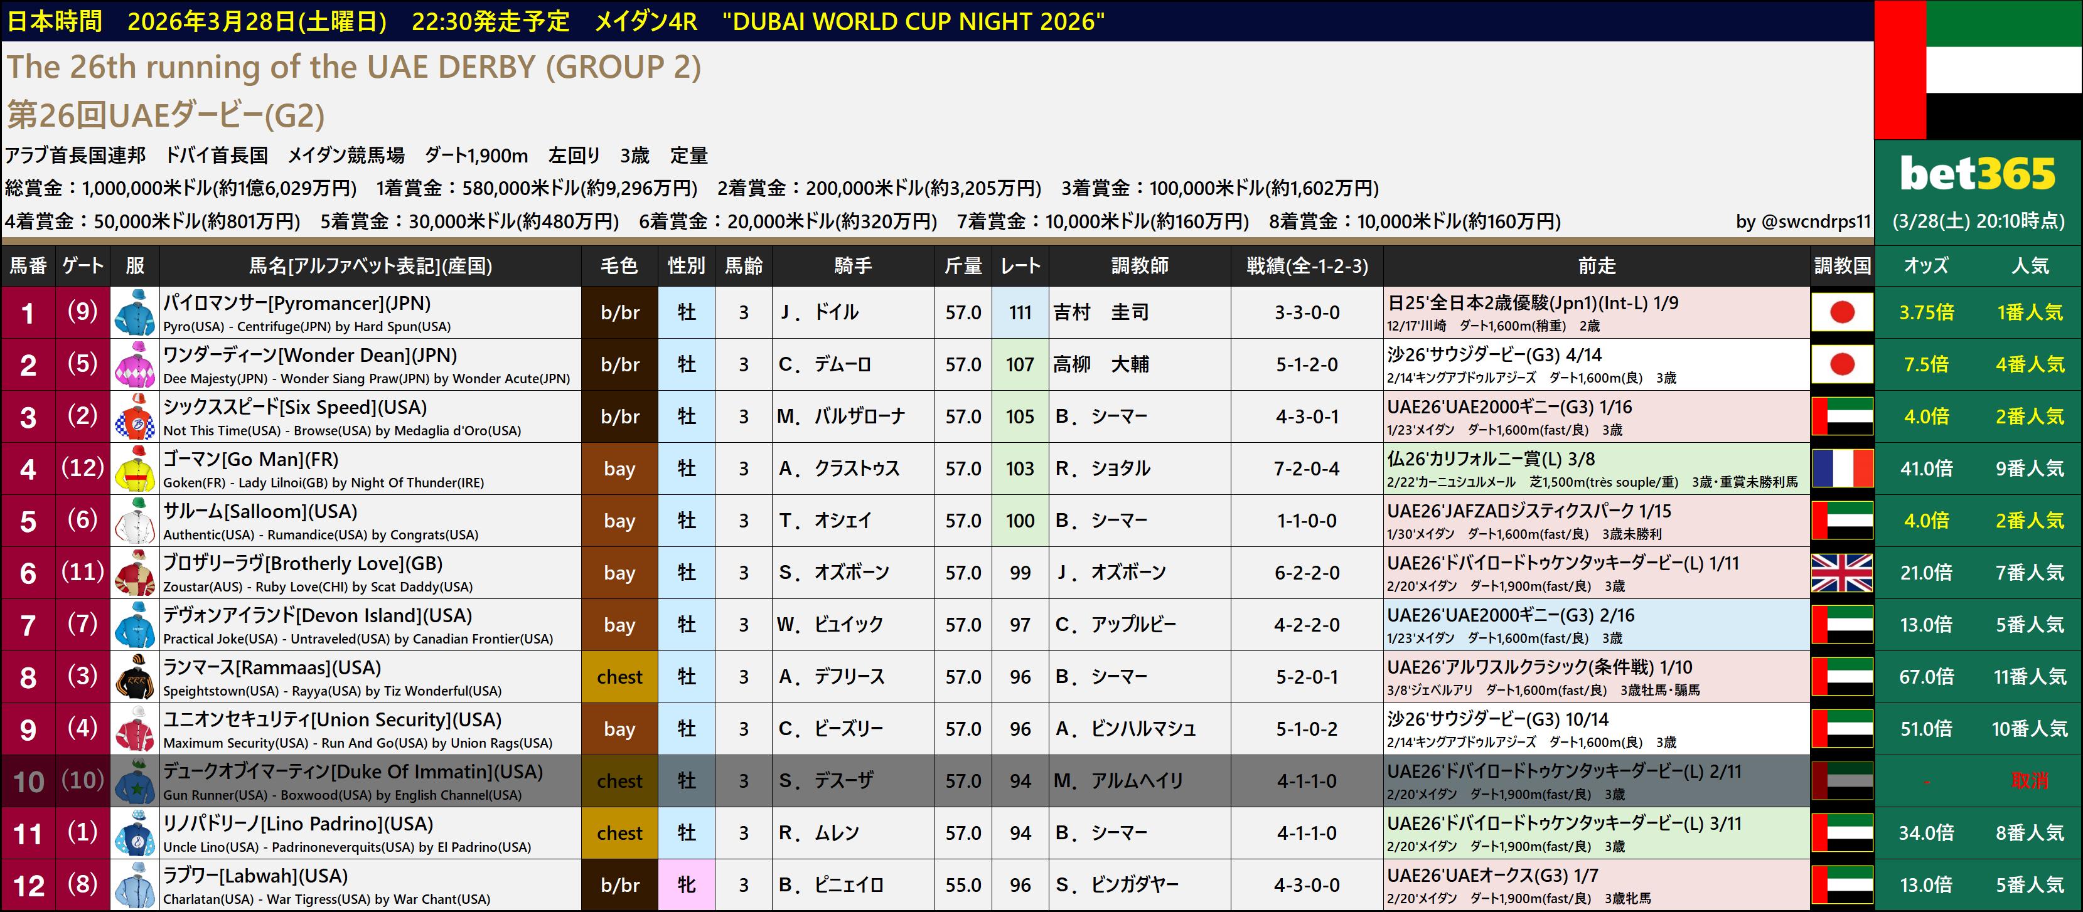Click the 馬名 column header

(x=370, y=266)
